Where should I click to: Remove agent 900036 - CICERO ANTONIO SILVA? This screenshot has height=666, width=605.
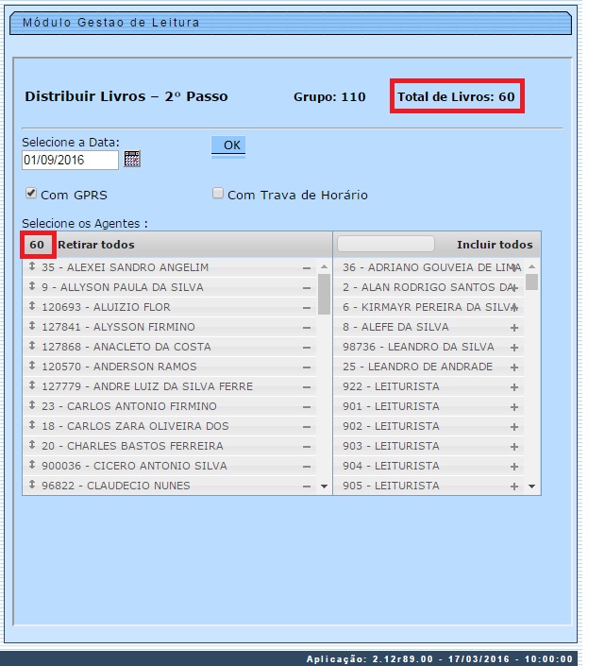pos(306,467)
